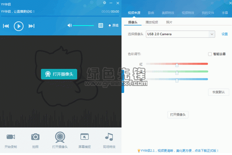The height and width of the screenshot is (155, 232).
Task: Click the previous track icon
Action: [6, 26]
